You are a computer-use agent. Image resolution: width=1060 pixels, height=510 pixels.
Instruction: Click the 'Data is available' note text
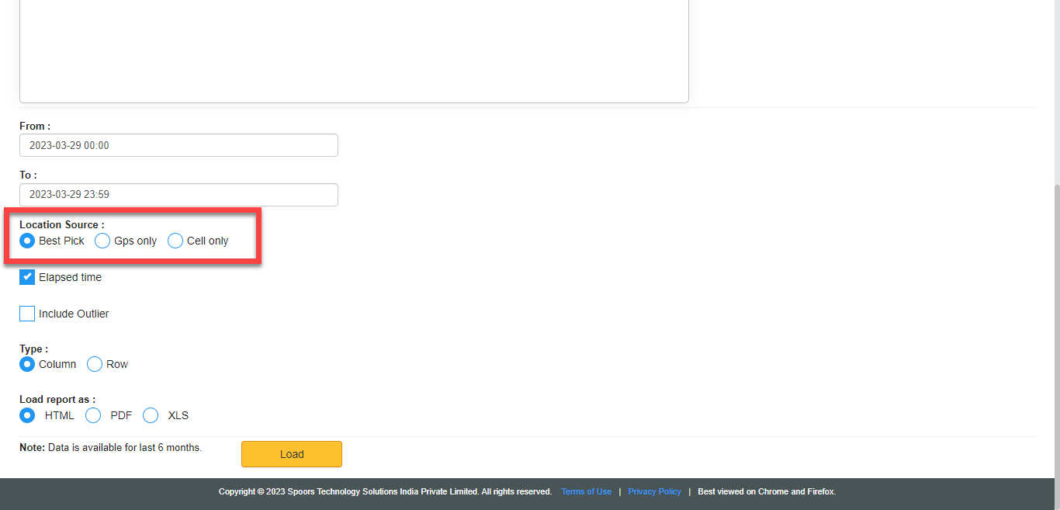click(x=124, y=448)
